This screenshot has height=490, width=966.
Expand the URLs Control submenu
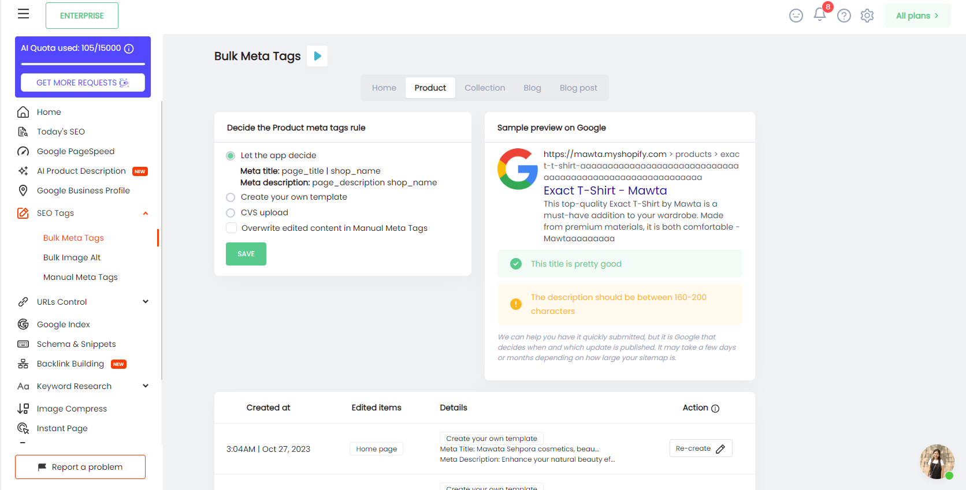pos(146,301)
